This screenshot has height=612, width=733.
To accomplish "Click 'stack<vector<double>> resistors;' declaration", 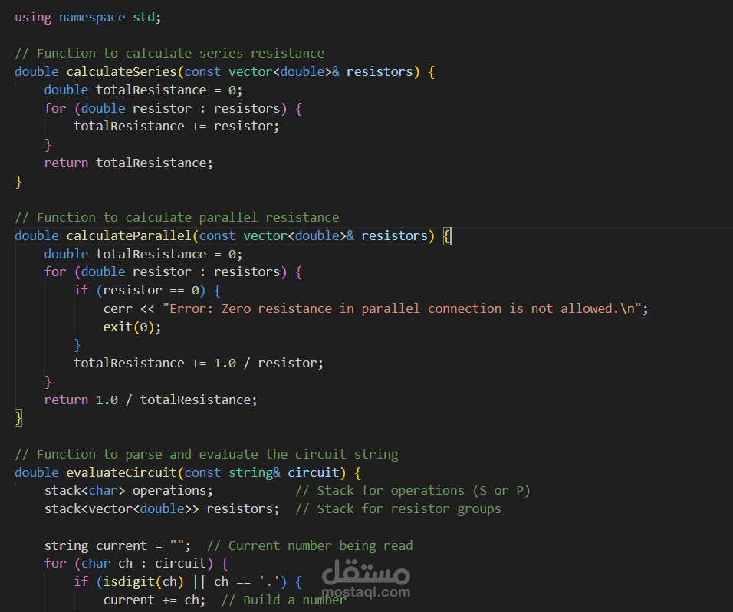I will click(162, 508).
